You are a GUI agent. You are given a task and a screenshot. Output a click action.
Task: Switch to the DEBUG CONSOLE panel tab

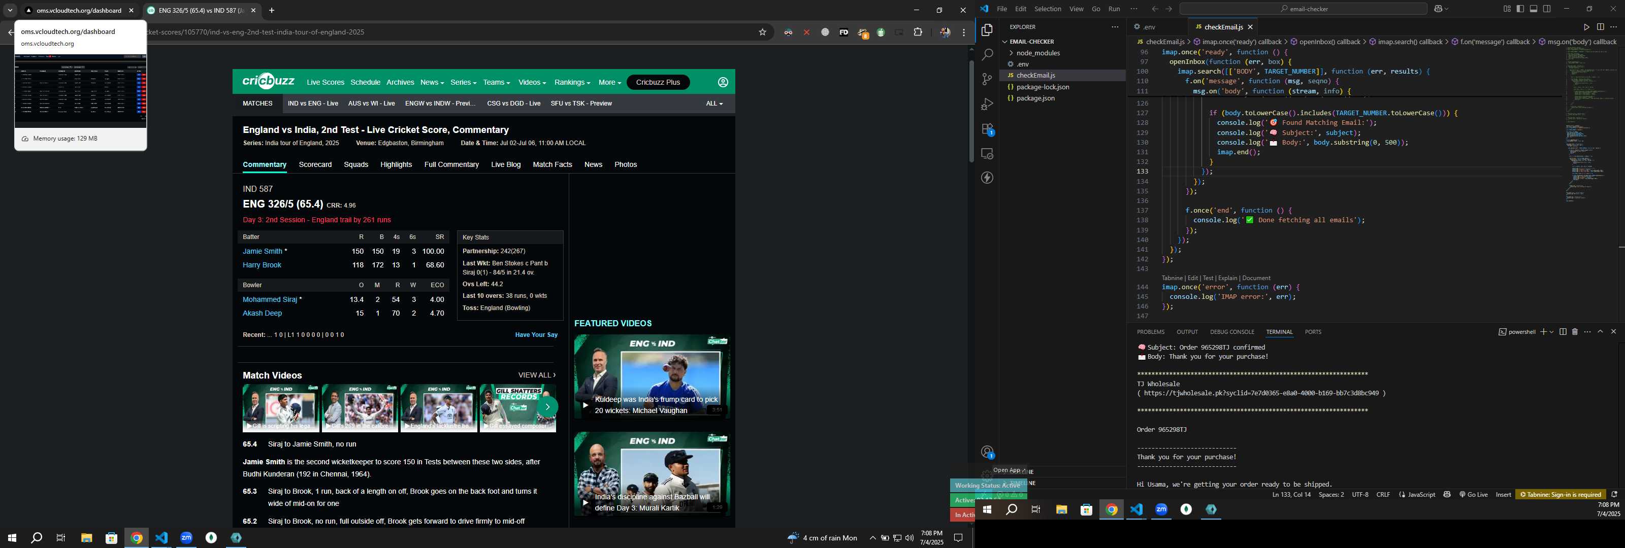tap(1231, 332)
